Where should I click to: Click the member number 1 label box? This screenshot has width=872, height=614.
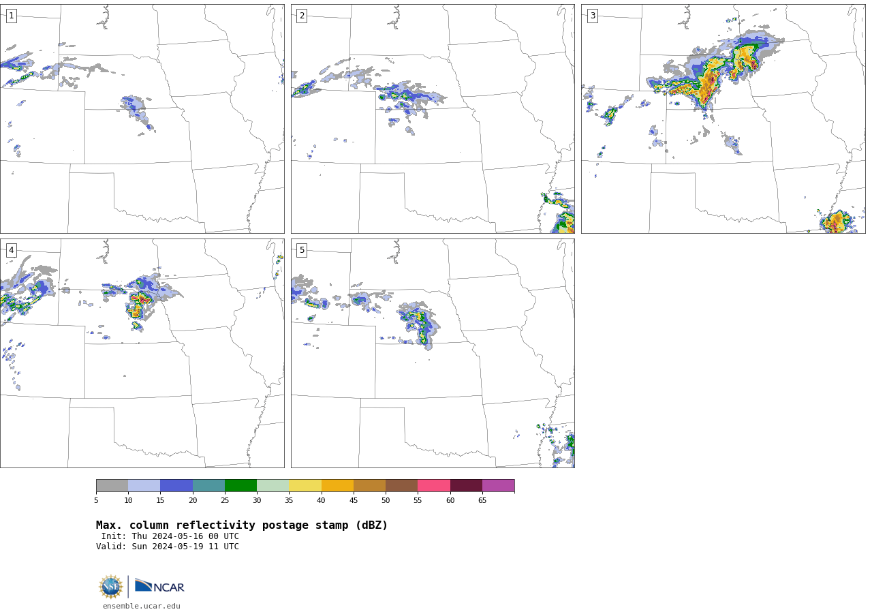11,16
